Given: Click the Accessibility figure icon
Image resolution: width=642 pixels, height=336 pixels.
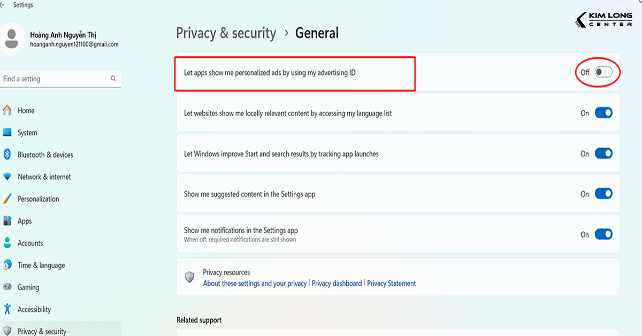Looking at the screenshot, I should coord(7,309).
